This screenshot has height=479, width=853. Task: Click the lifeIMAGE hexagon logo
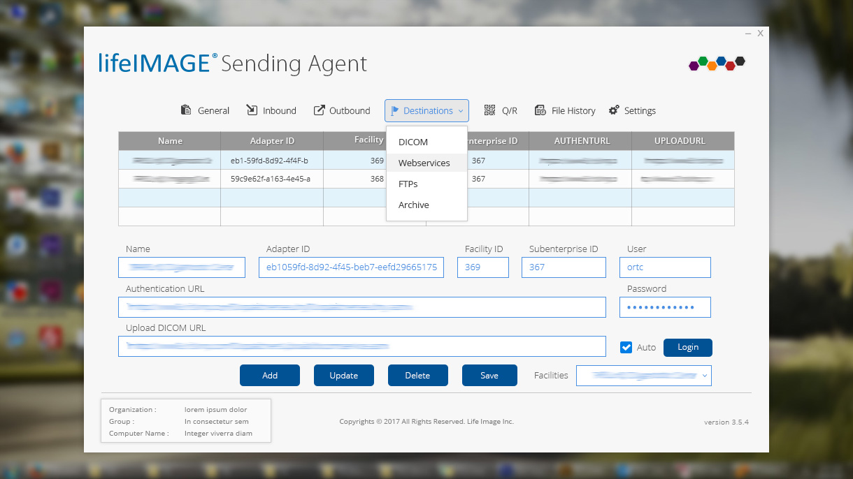(717, 63)
